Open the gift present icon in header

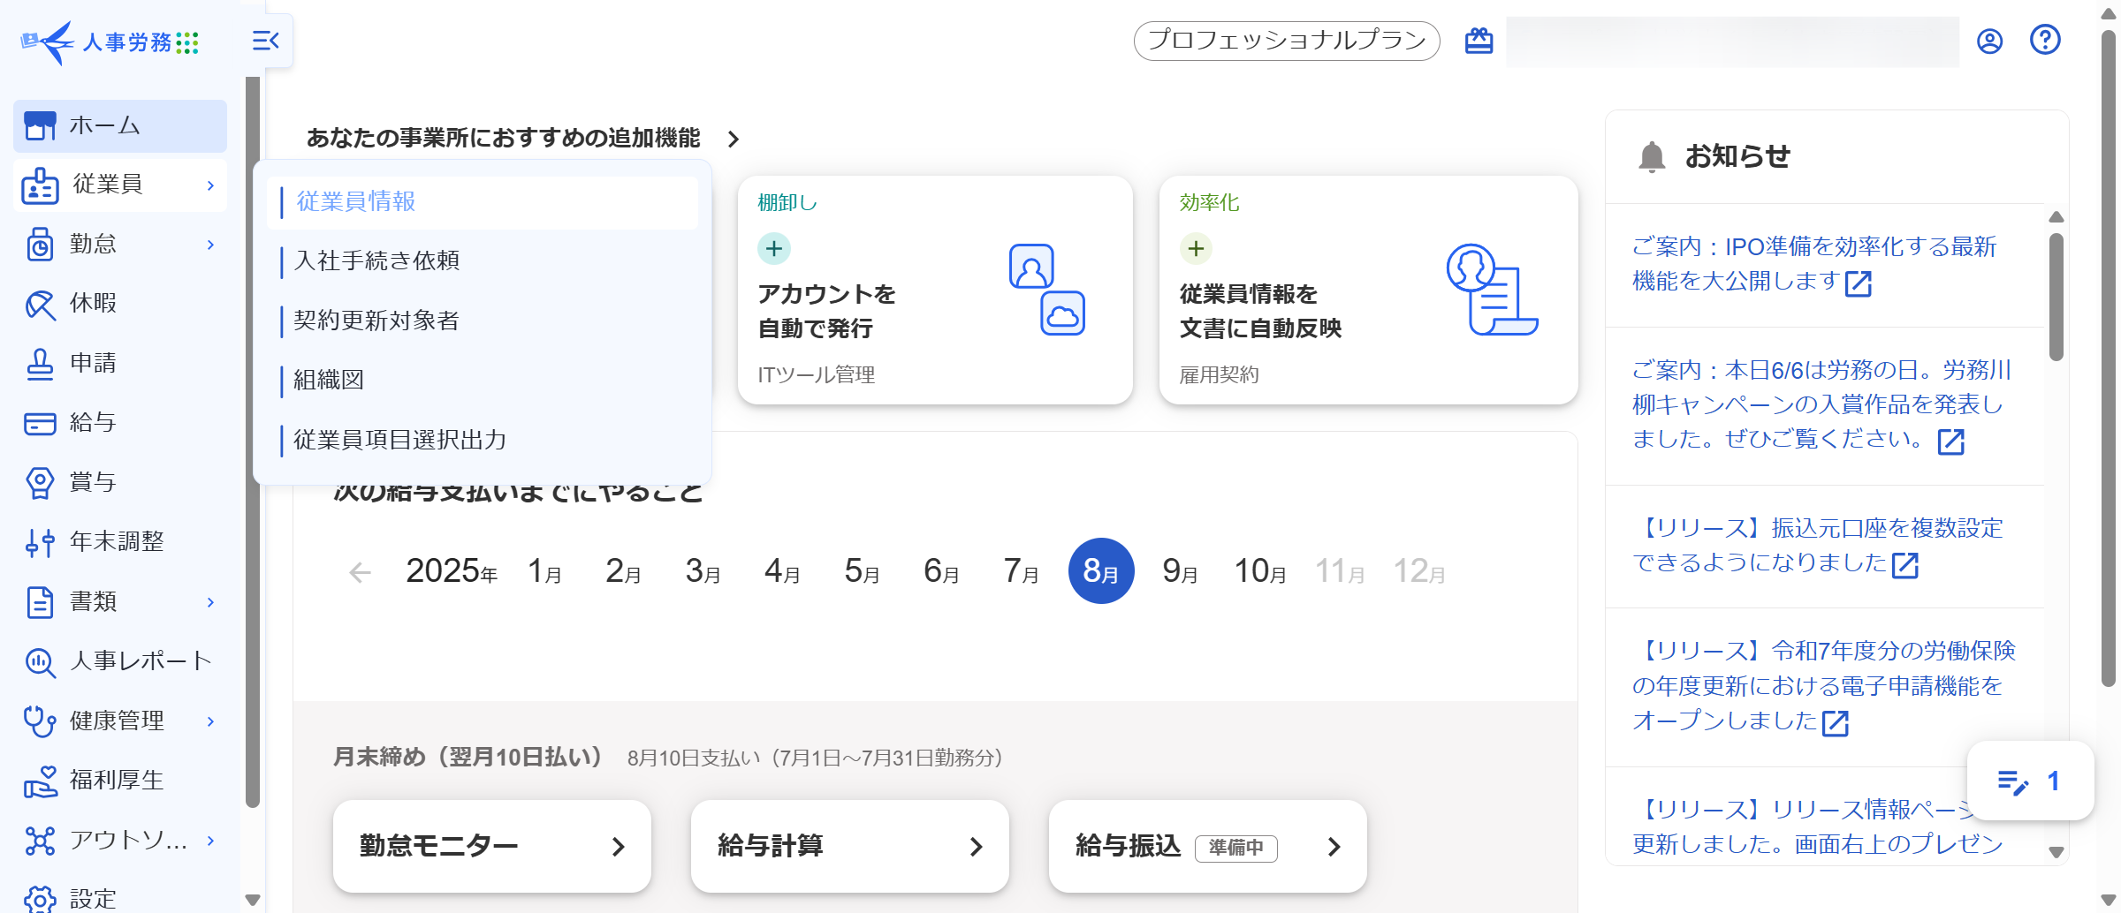[x=1479, y=41]
